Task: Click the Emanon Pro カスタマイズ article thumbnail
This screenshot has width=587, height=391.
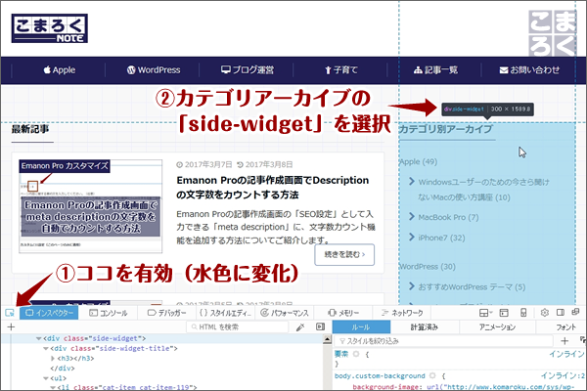Action: [x=91, y=206]
